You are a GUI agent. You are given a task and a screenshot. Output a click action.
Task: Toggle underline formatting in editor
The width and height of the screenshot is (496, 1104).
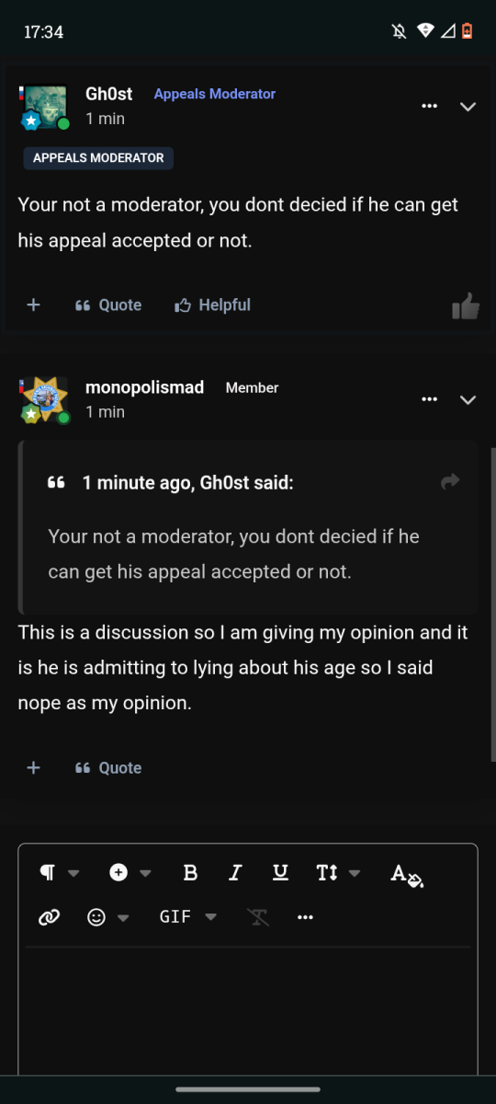point(281,872)
